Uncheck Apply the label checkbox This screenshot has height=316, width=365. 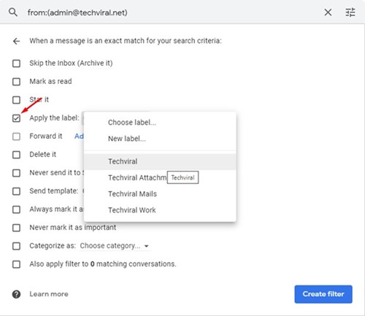click(16, 118)
